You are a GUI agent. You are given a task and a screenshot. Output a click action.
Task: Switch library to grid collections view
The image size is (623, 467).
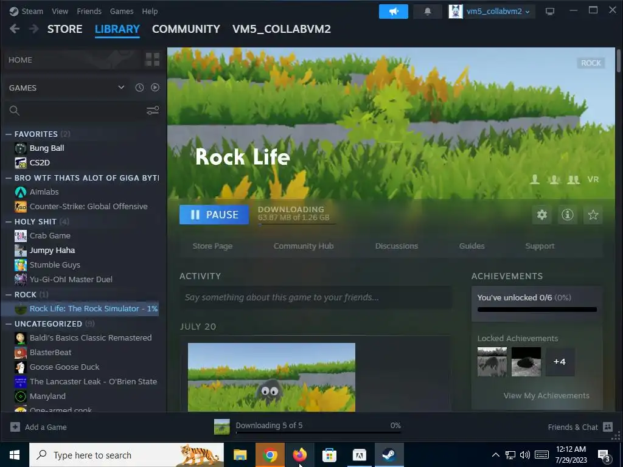point(153,60)
